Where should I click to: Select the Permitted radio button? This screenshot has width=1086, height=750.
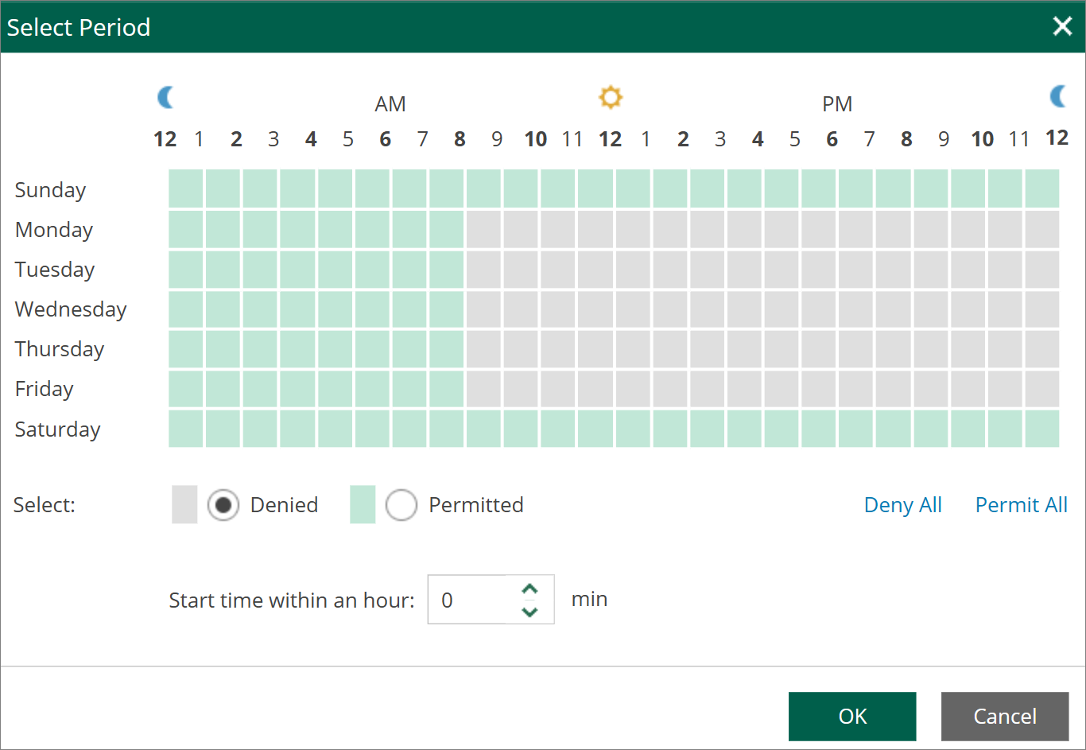(x=401, y=505)
